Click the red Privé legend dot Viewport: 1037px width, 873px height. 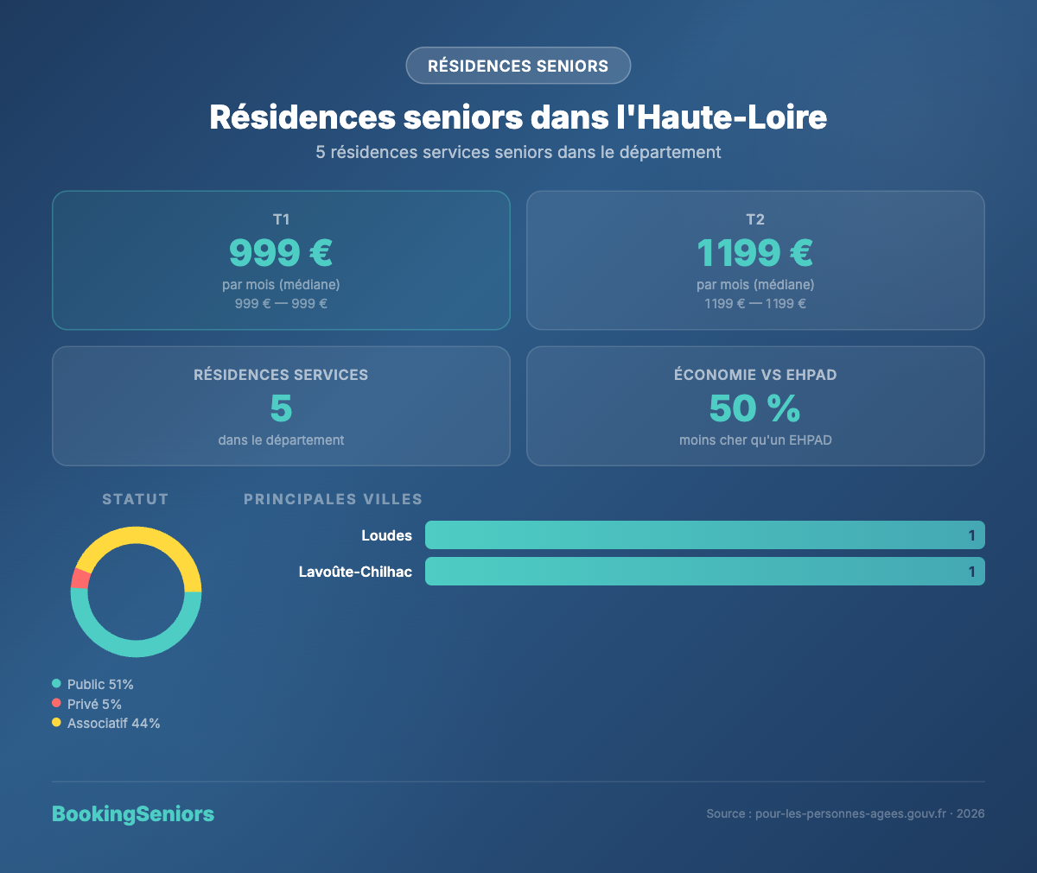pyautogui.click(x=57, y=704)
